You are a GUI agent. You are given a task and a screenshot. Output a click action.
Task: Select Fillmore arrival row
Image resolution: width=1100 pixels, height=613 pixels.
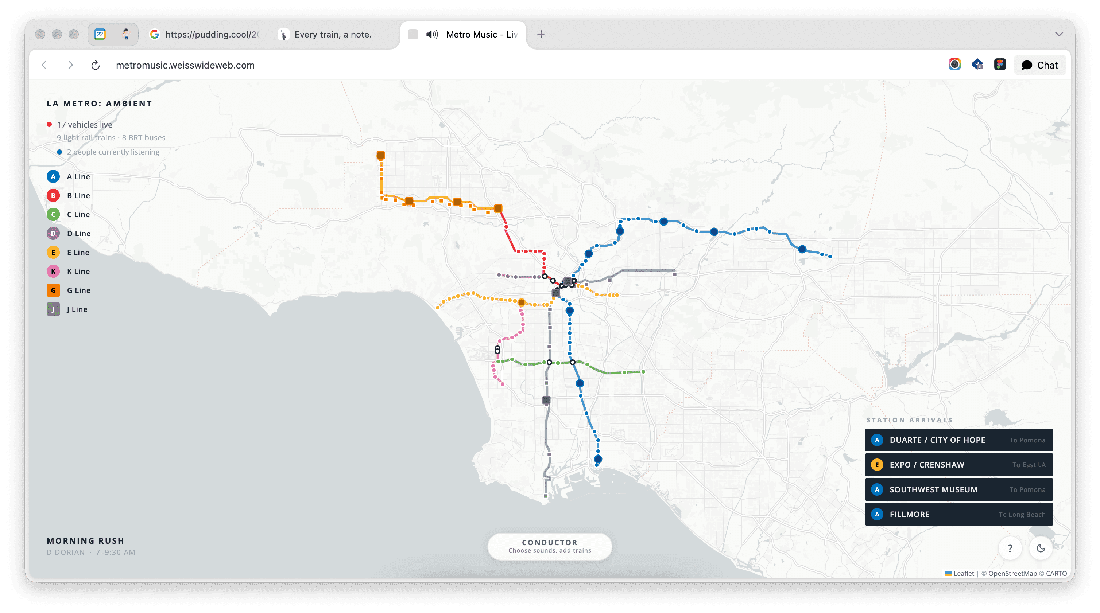point(958,515)
